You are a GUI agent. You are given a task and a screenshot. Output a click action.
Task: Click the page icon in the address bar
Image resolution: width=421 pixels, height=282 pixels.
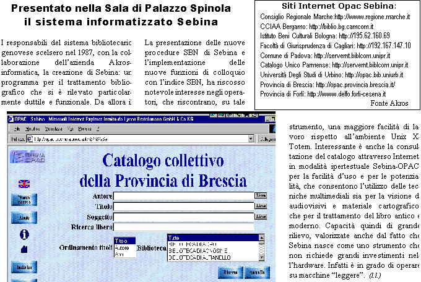[x=30, y=139]
